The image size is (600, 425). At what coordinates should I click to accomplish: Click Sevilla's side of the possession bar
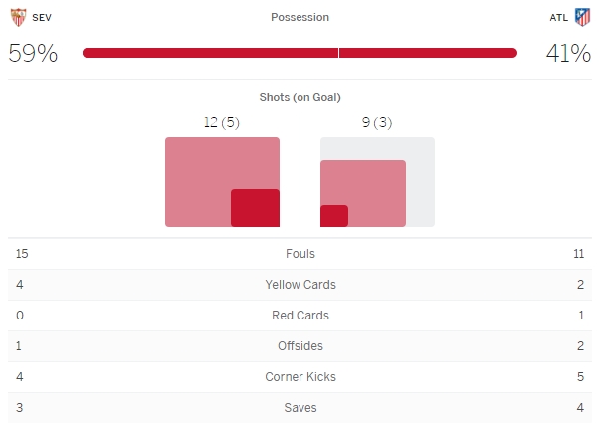coord(210,53)
